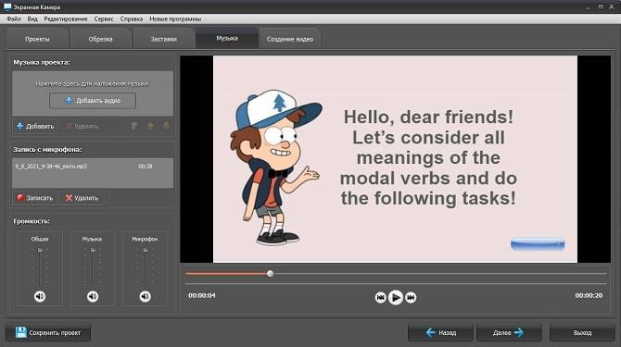Play the video preview
The width and height of the screenshot is (621, 347).
395,297
